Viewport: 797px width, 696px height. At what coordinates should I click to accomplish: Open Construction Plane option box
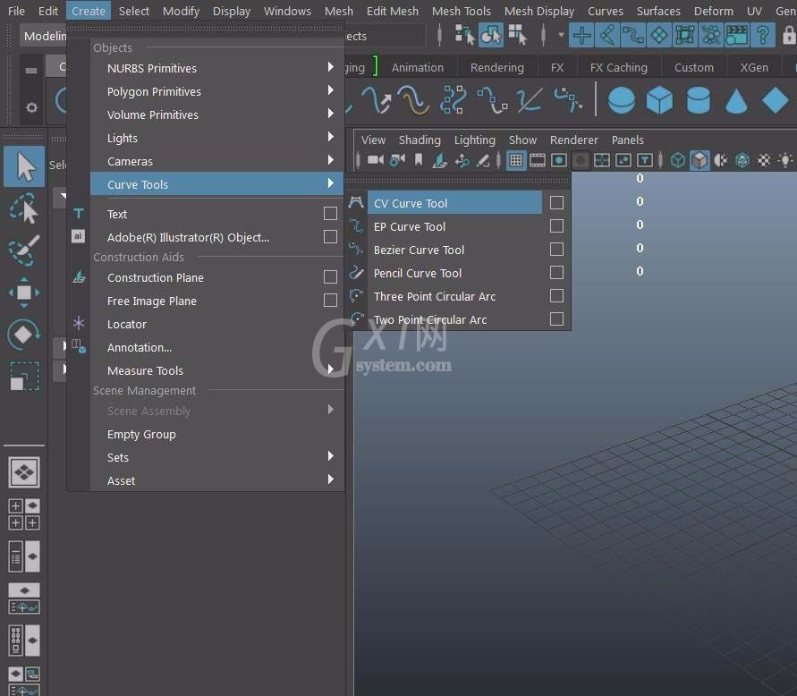(x=330, y=277)
